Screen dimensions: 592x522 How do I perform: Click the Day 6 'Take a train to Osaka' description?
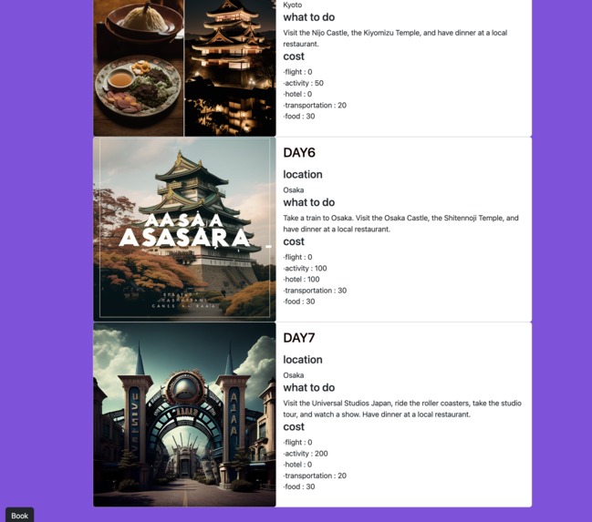click(400, 223)
